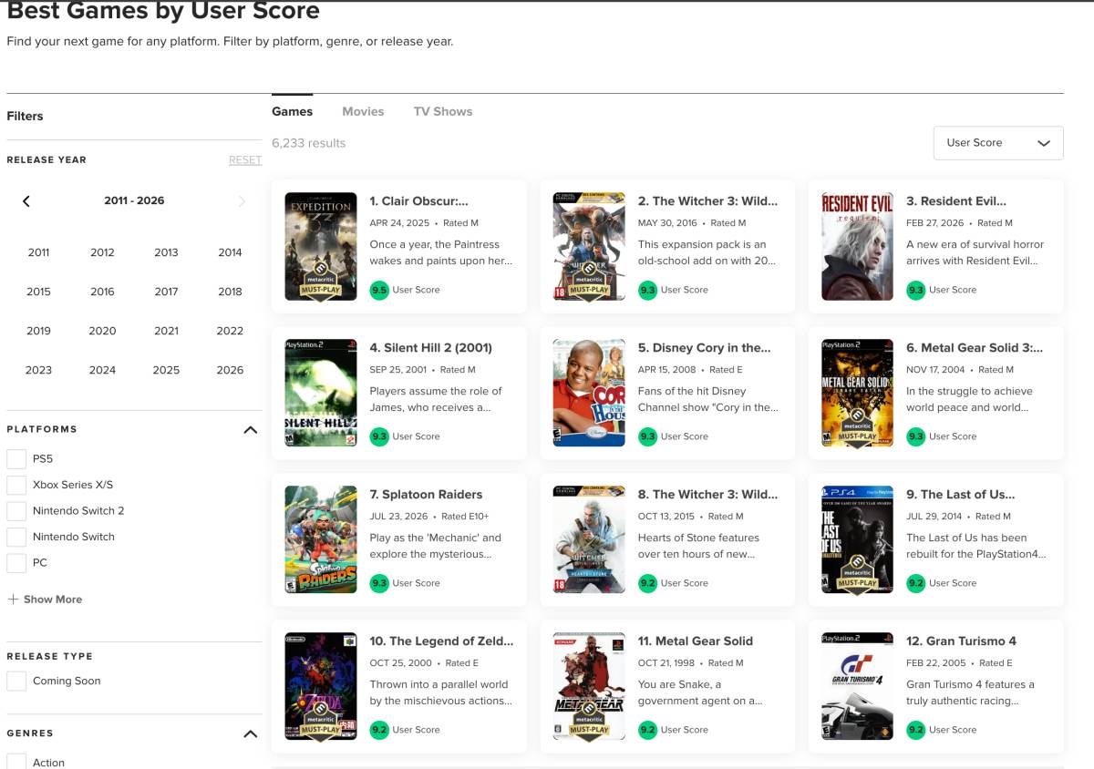Click the 9.2 score badge on Legend of Zelda card
Viewport: 1094px width, 769px height.
(378, 730)
